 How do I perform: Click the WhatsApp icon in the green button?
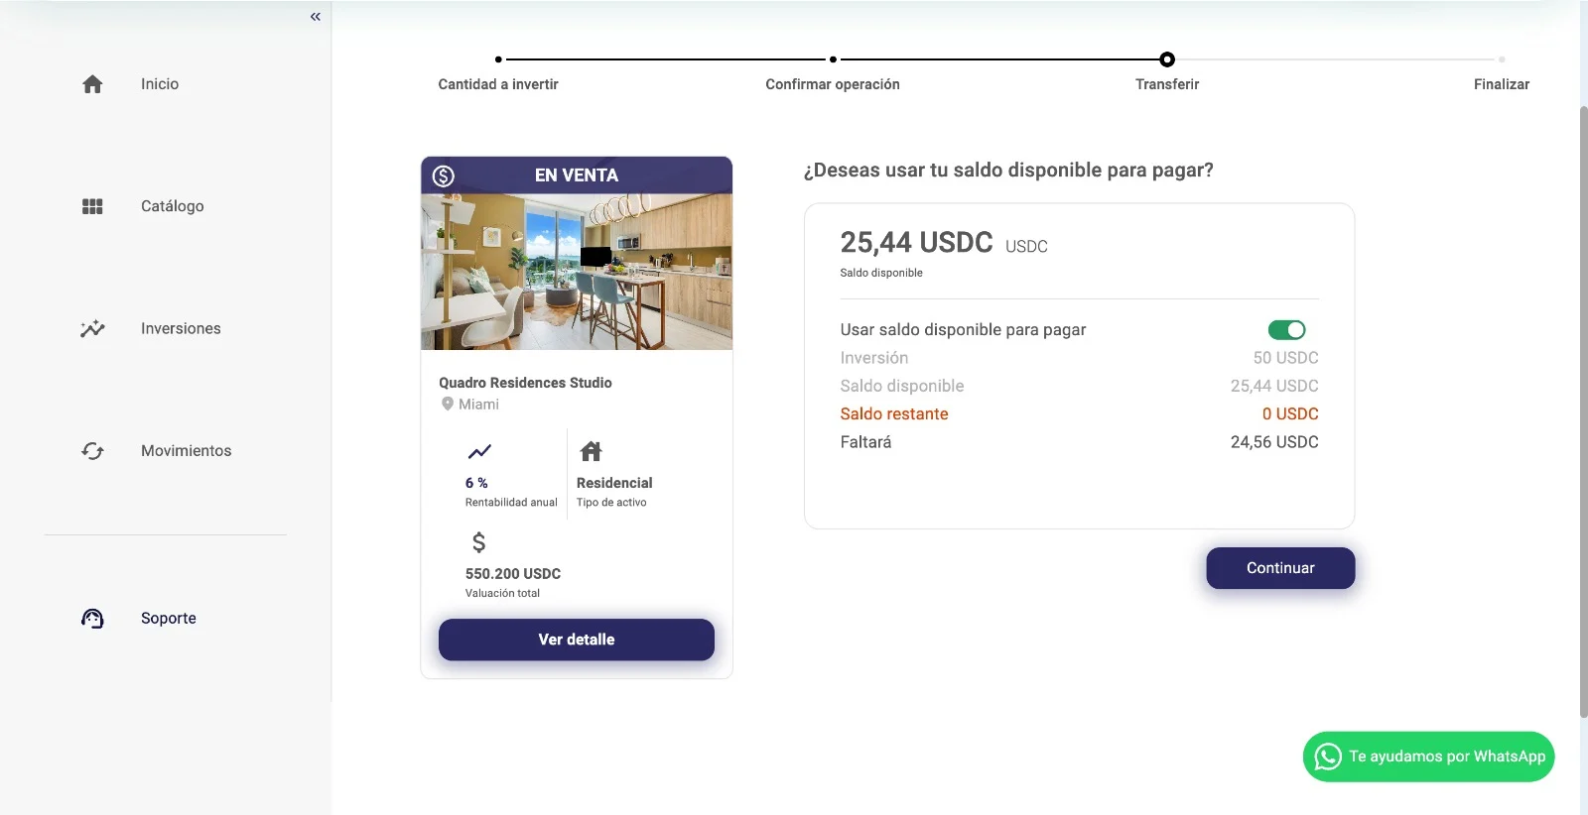(x=1325, y=757)
